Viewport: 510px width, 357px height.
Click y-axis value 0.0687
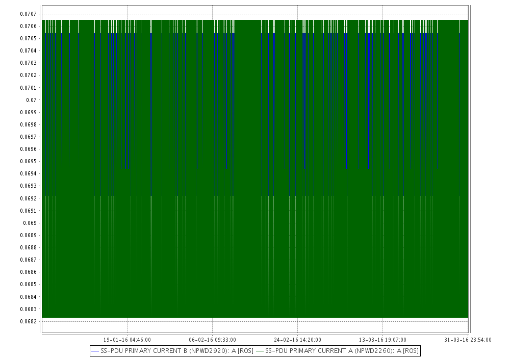(28, 260)
